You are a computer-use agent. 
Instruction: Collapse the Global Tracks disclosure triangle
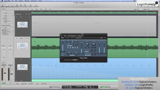point(15,14)
